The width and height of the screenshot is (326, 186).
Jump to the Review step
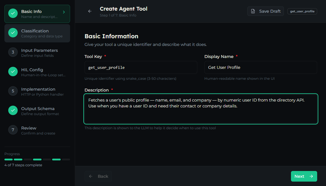pyautogui.click(x=37, y=130)
